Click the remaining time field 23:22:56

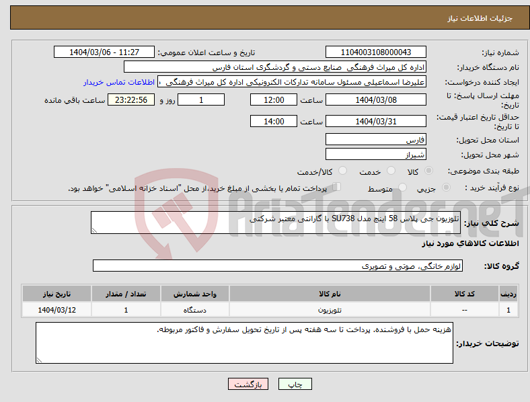coord(130,99)
